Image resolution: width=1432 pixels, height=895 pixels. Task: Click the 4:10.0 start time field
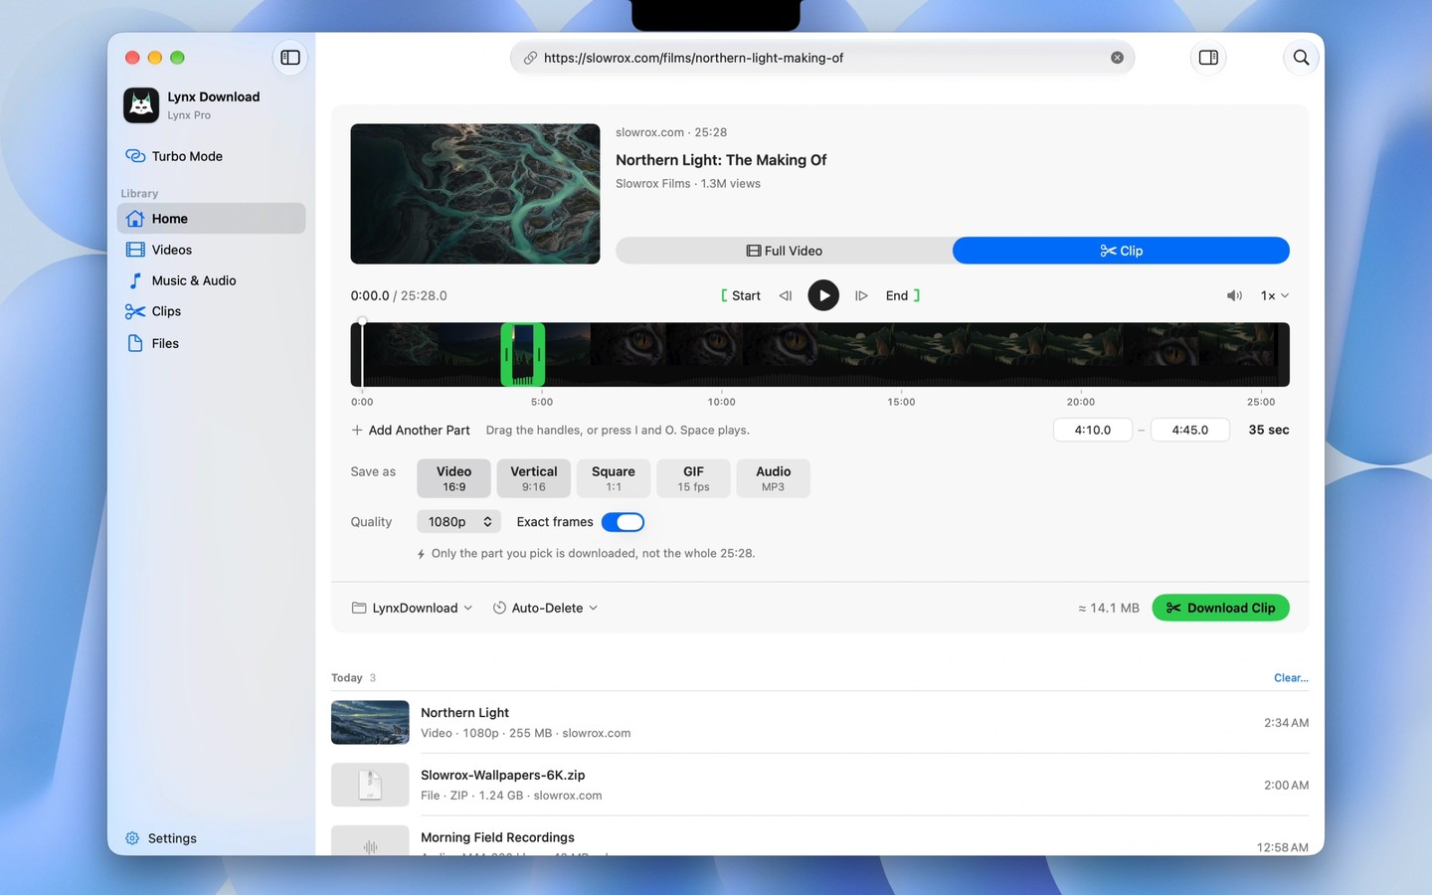(1093, 430)
